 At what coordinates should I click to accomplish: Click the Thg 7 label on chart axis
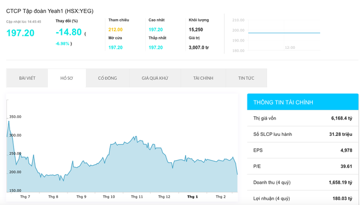click(x=25, y=197)
